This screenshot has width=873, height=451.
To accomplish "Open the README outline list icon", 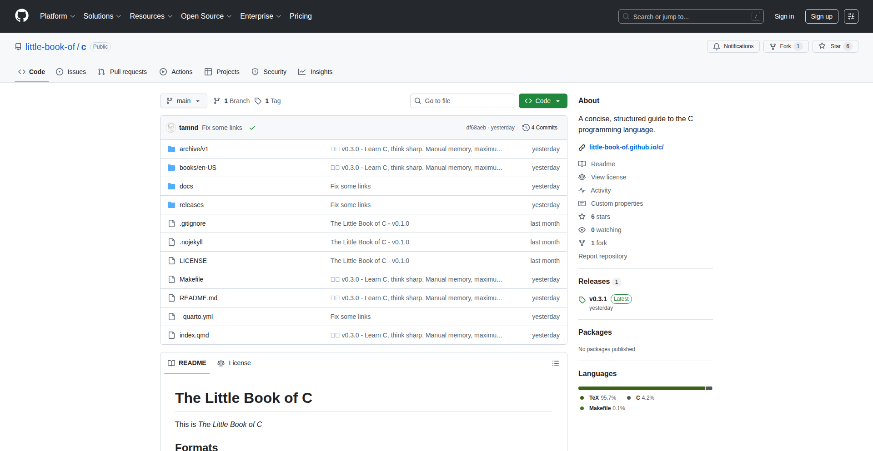I will 555,363.
